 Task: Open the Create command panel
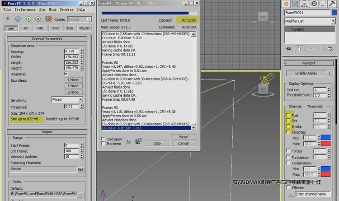click(286, 4)
